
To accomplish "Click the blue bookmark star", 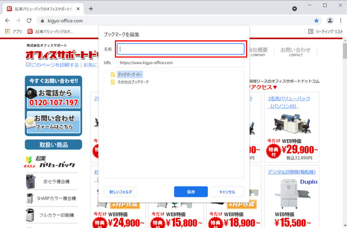I will (x=316, y=20).
